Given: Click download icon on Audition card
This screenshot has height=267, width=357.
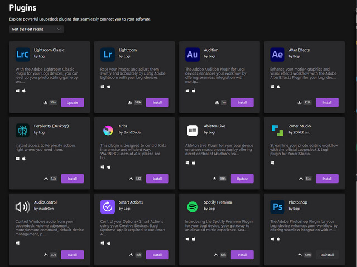Looking at the screenshot, I should (217, 102).
